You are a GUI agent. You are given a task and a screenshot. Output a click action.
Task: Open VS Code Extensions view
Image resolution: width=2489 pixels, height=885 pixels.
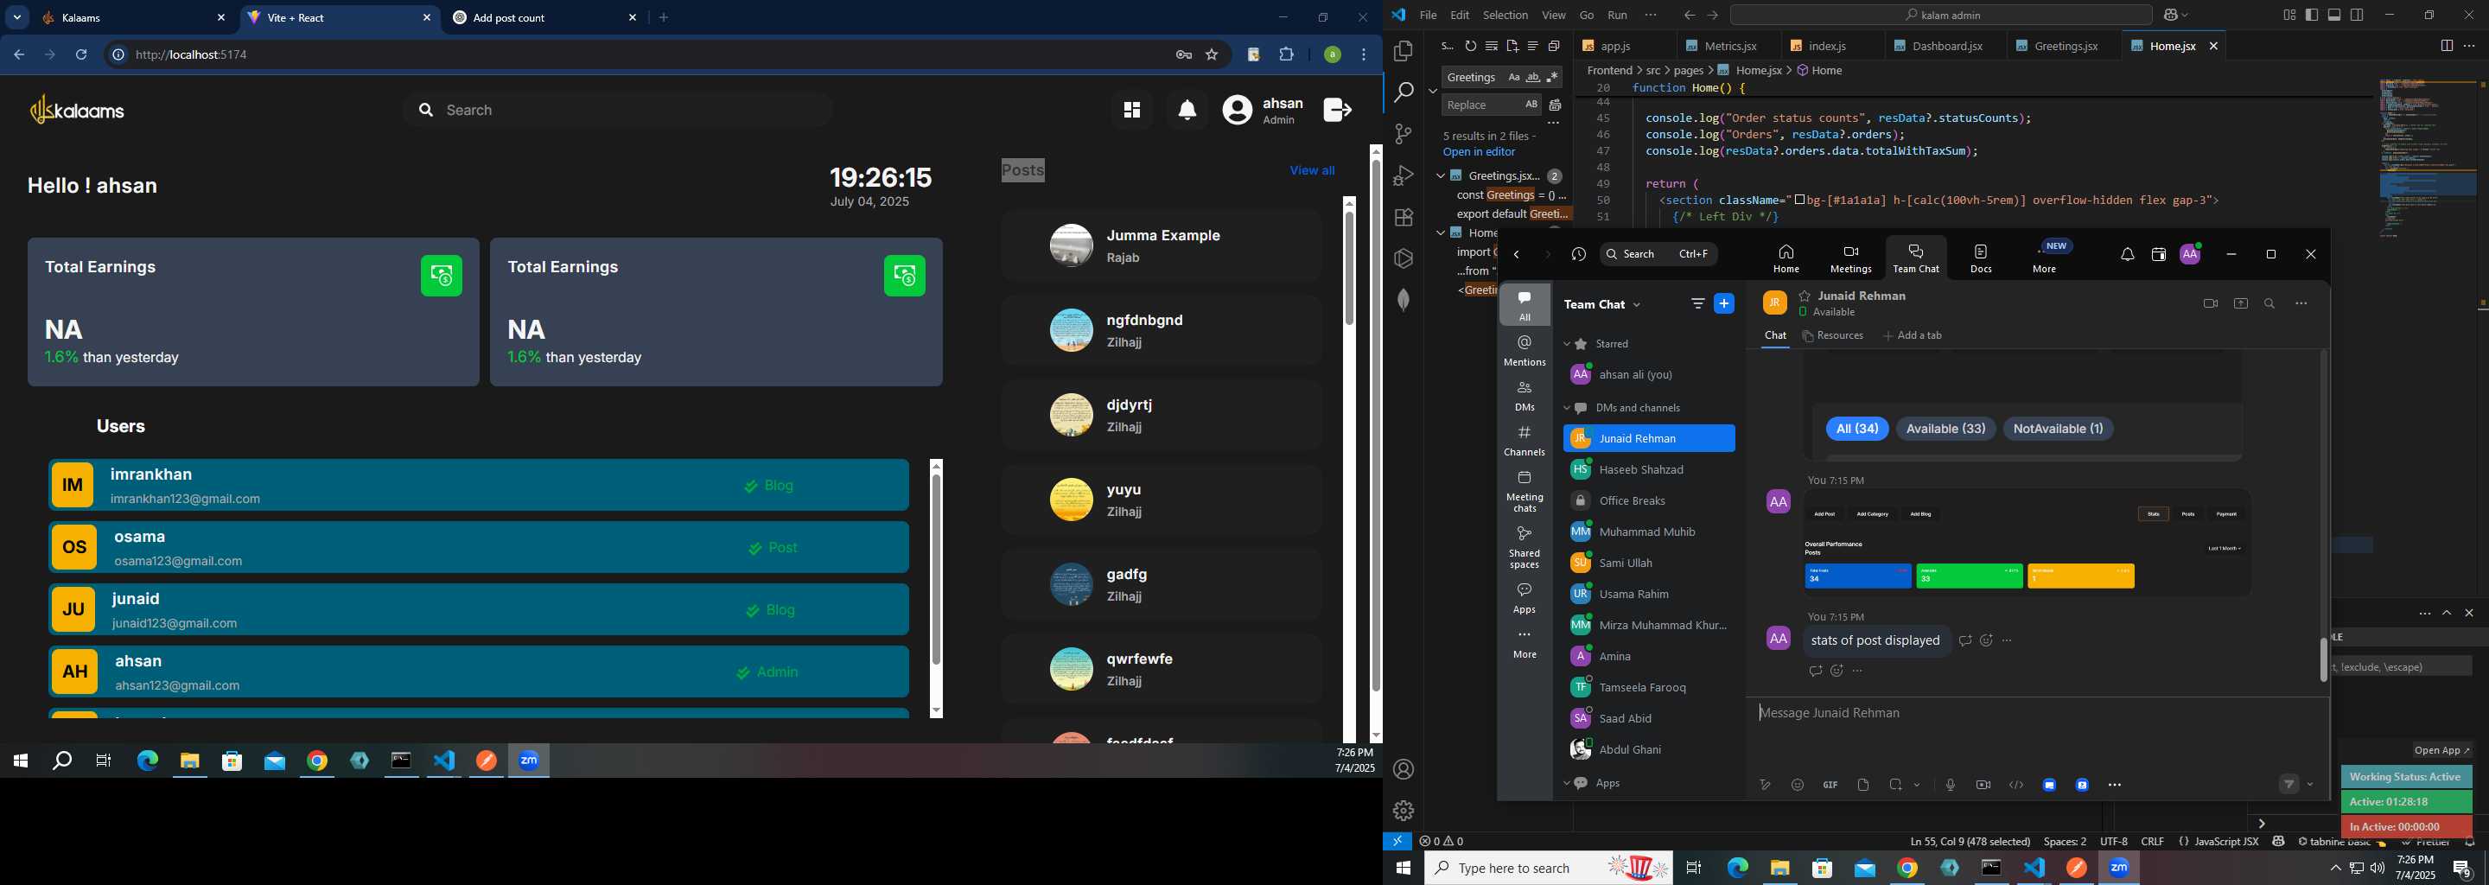[x=1404, y=218]
